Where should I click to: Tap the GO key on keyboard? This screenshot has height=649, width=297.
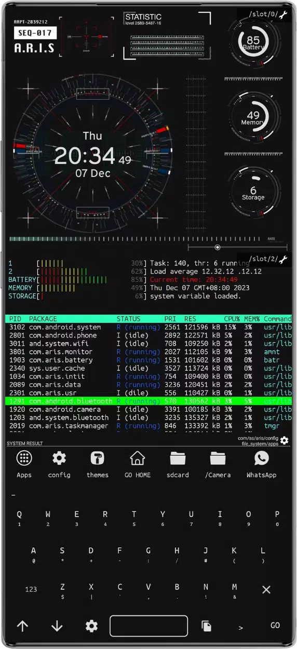coord(275,626)
